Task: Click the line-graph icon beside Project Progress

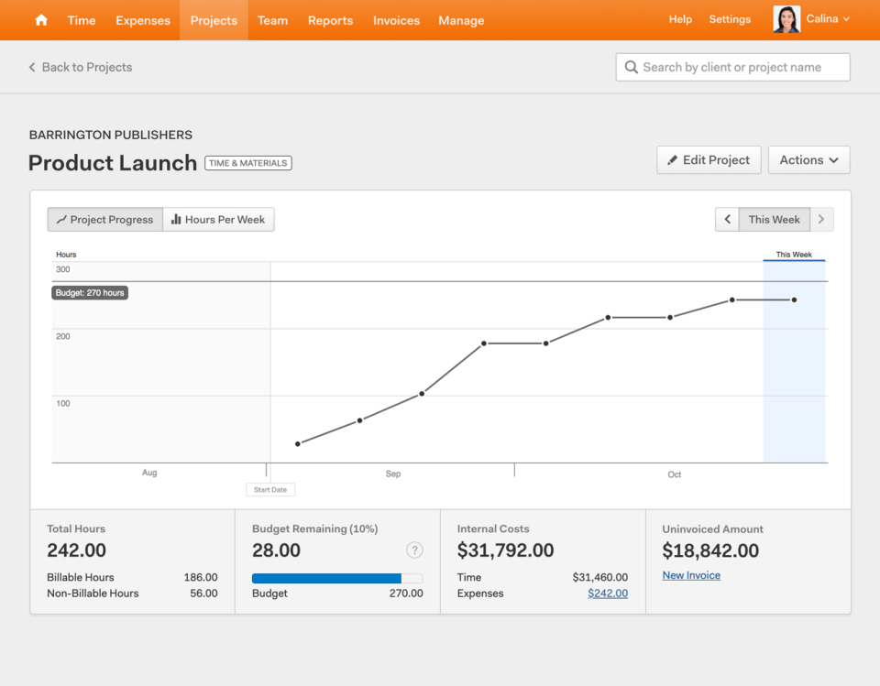Action: 63,219
